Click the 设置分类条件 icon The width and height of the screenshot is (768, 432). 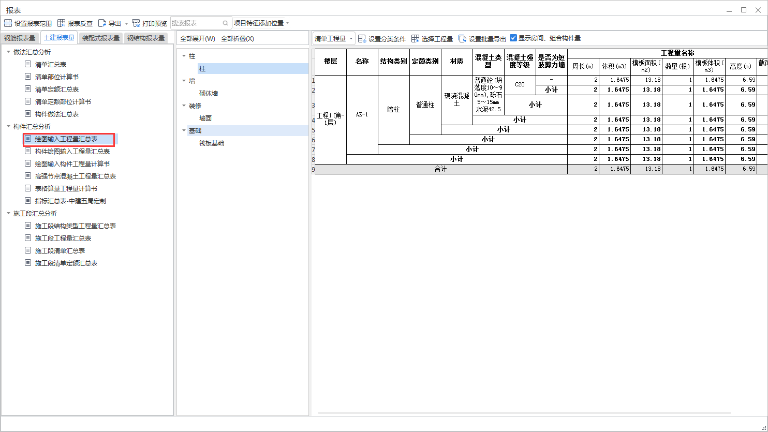[362, 39]
